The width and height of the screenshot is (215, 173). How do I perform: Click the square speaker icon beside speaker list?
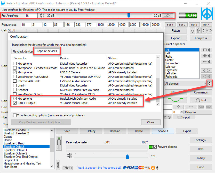point(206,50)
